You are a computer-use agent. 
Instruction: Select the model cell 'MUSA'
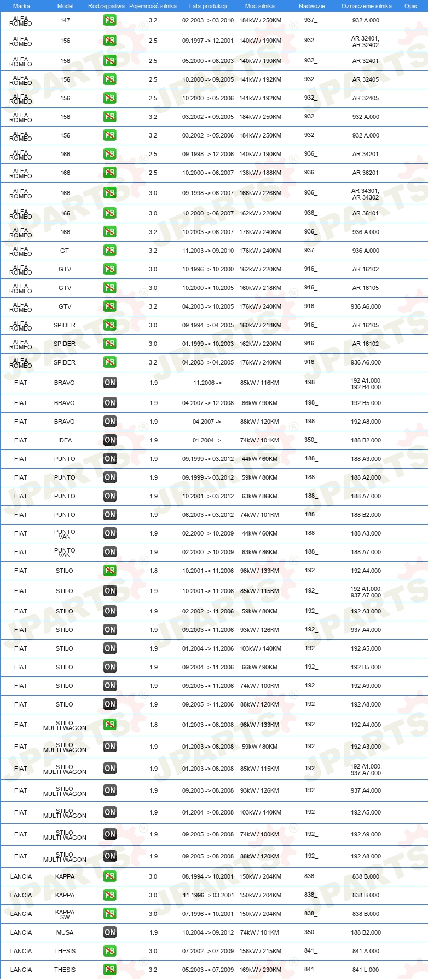(65, 932)
